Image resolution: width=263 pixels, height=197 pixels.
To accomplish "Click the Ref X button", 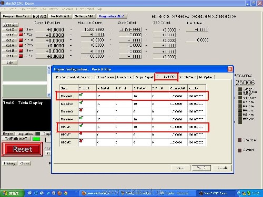I will [x=9, y=29].
